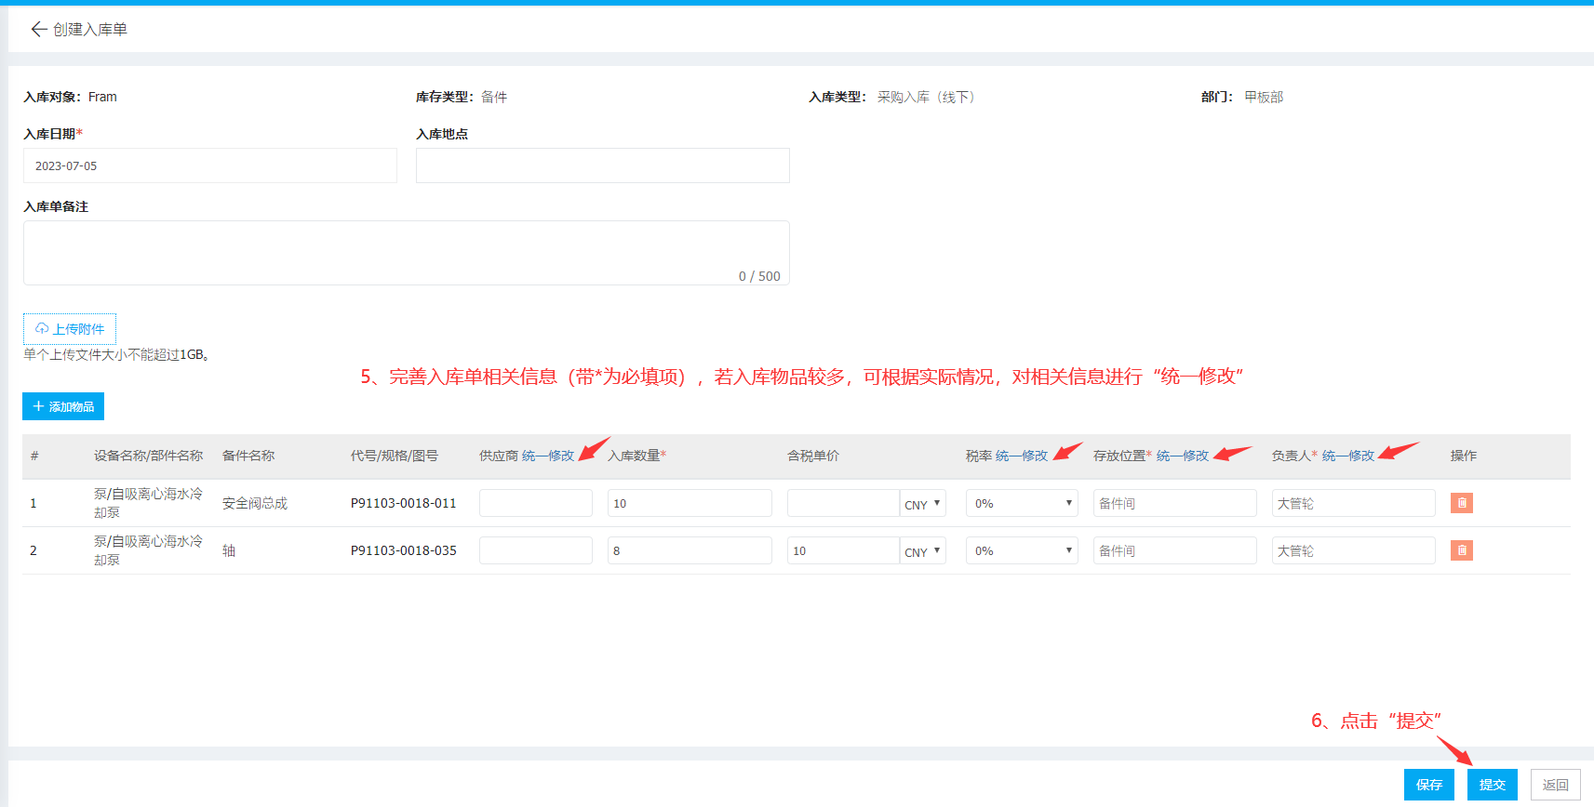Click the 添加物品 button
The height and width of the screenshot is (807, 1594).
tap(63, 406)
